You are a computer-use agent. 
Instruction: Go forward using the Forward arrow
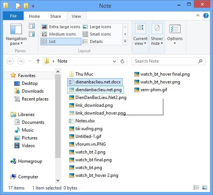pyautogui.click(x=21, y=61)
